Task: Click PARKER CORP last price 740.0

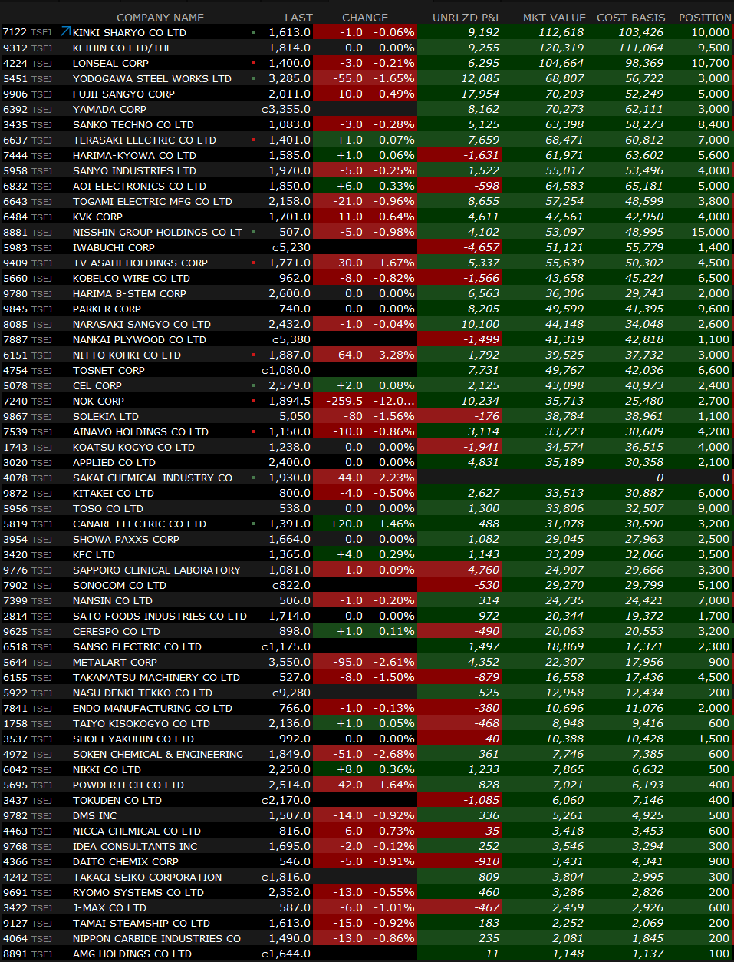Action: click(295, 309)
